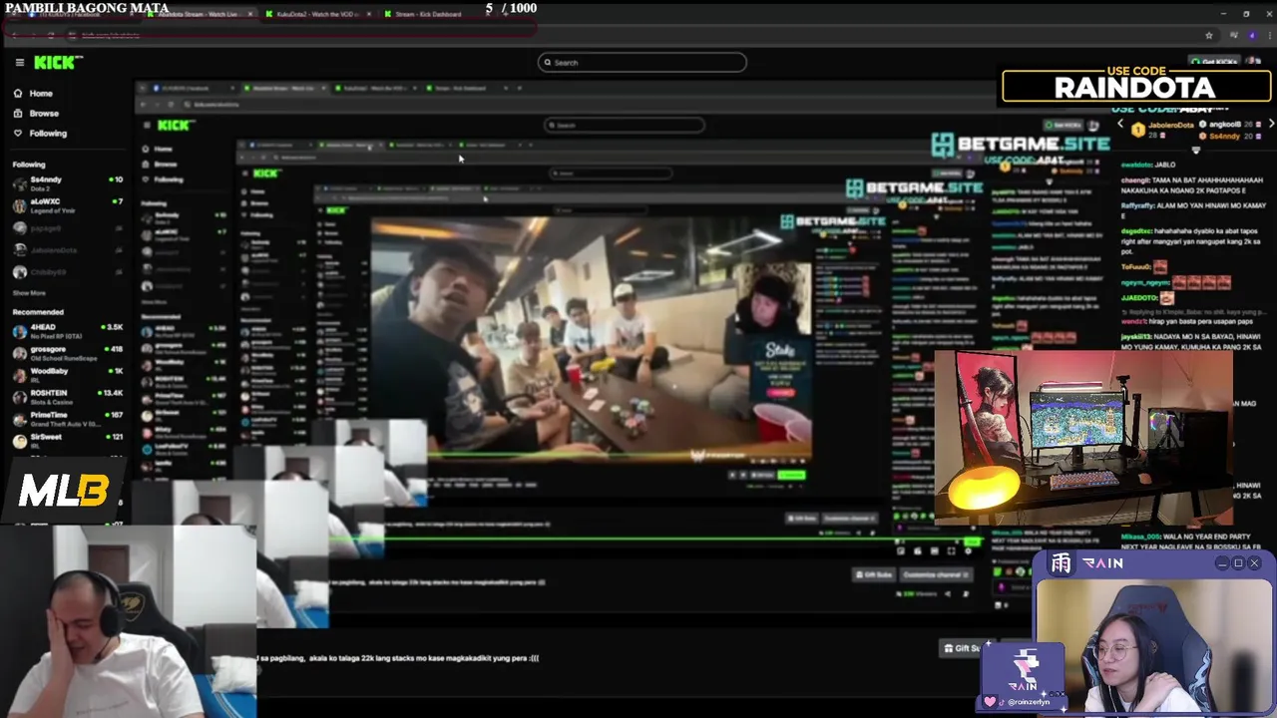The height and width of the screenshot is (718, 1277).
Task: Click the Get KICKs button
Action: pos(1214,62)
